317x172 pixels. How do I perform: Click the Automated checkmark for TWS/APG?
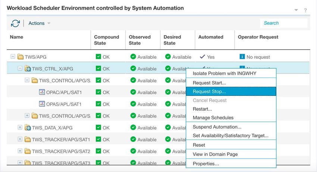[x=203, y=56]
